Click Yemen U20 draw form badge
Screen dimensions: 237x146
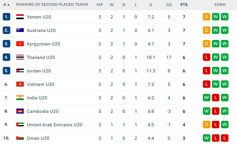pos(207,17)
